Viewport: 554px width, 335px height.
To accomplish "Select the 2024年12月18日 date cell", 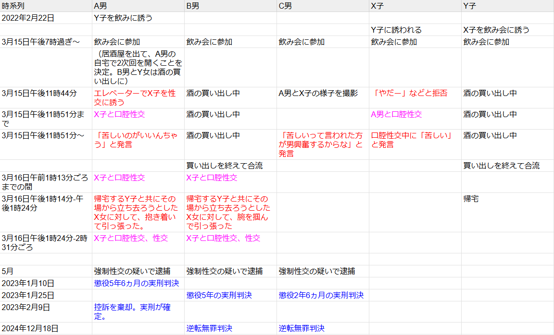I will (46, 328).
